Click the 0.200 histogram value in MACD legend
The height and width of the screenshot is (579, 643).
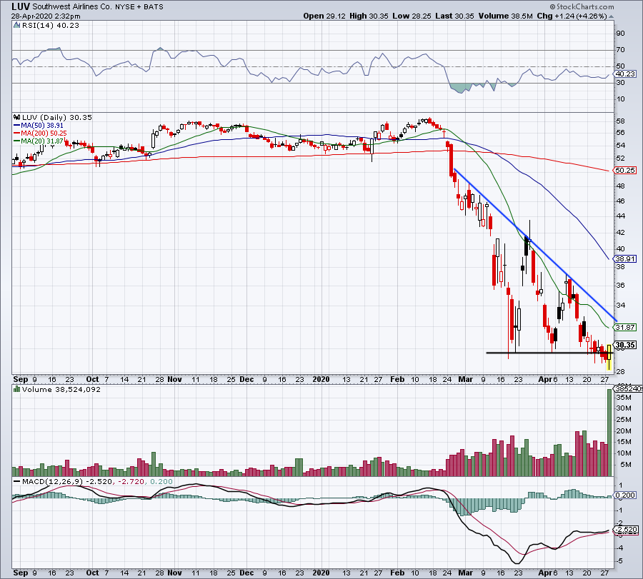(161, 481)
